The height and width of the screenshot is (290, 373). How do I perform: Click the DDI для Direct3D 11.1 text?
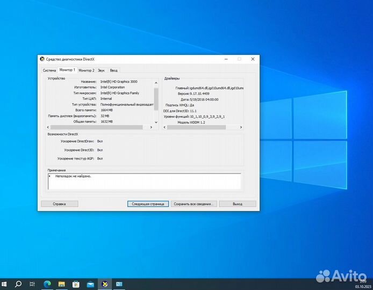pos(180,111)
